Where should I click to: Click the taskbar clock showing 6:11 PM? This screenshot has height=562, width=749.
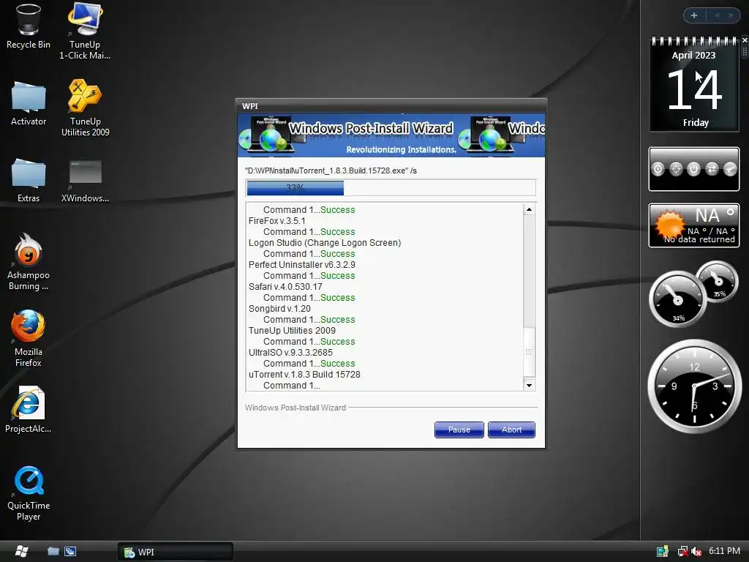tap(724, 551)
